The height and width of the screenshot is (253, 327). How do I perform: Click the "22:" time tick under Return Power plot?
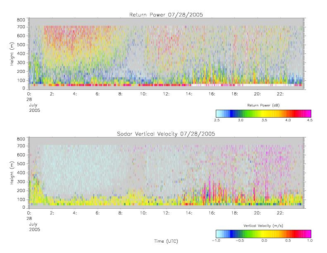[x=280, y=94]
